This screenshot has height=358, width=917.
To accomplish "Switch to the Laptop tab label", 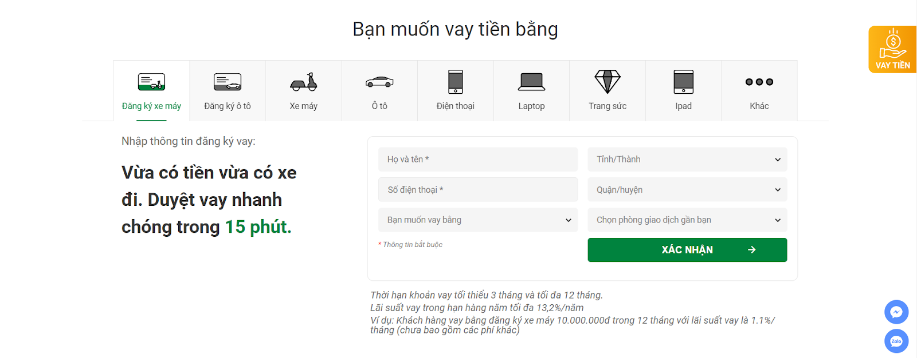I will 531,106.
